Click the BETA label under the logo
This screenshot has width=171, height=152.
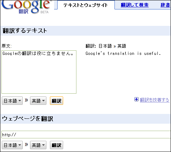(x=45, y=12)
